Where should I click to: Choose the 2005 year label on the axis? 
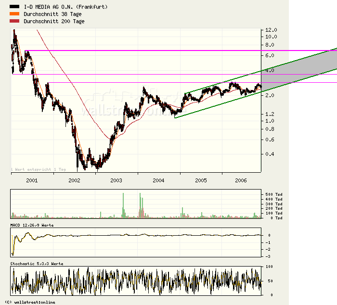point(201,180)
